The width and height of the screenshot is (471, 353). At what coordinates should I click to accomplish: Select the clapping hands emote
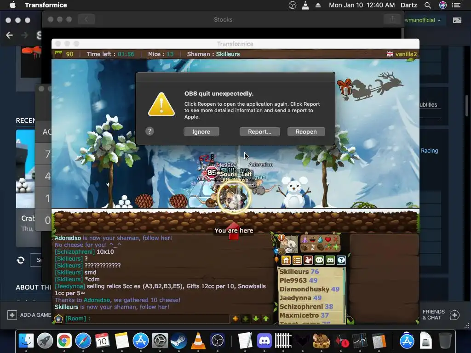coord(304,248)
